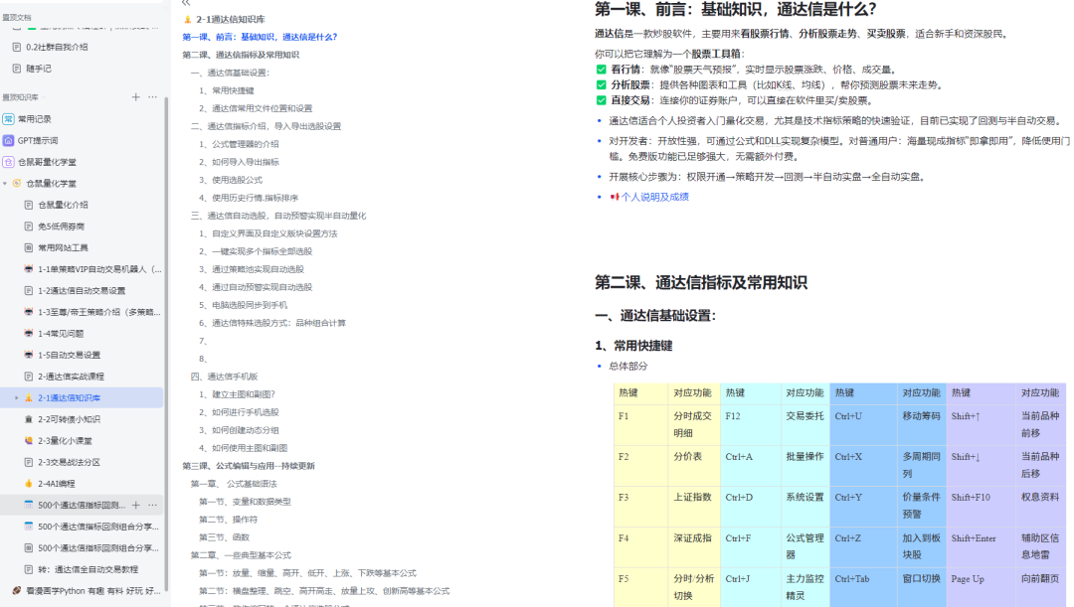Go to outline item 5、电脑选股同步到手机
This screenshot has width=1074, height=607.
coord(244,305)
